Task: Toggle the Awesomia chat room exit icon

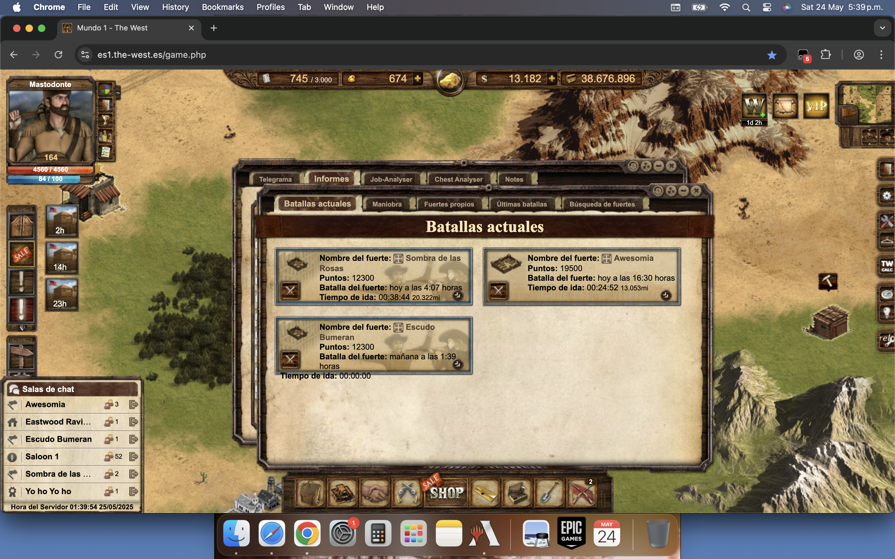Action: coord(133,404)
